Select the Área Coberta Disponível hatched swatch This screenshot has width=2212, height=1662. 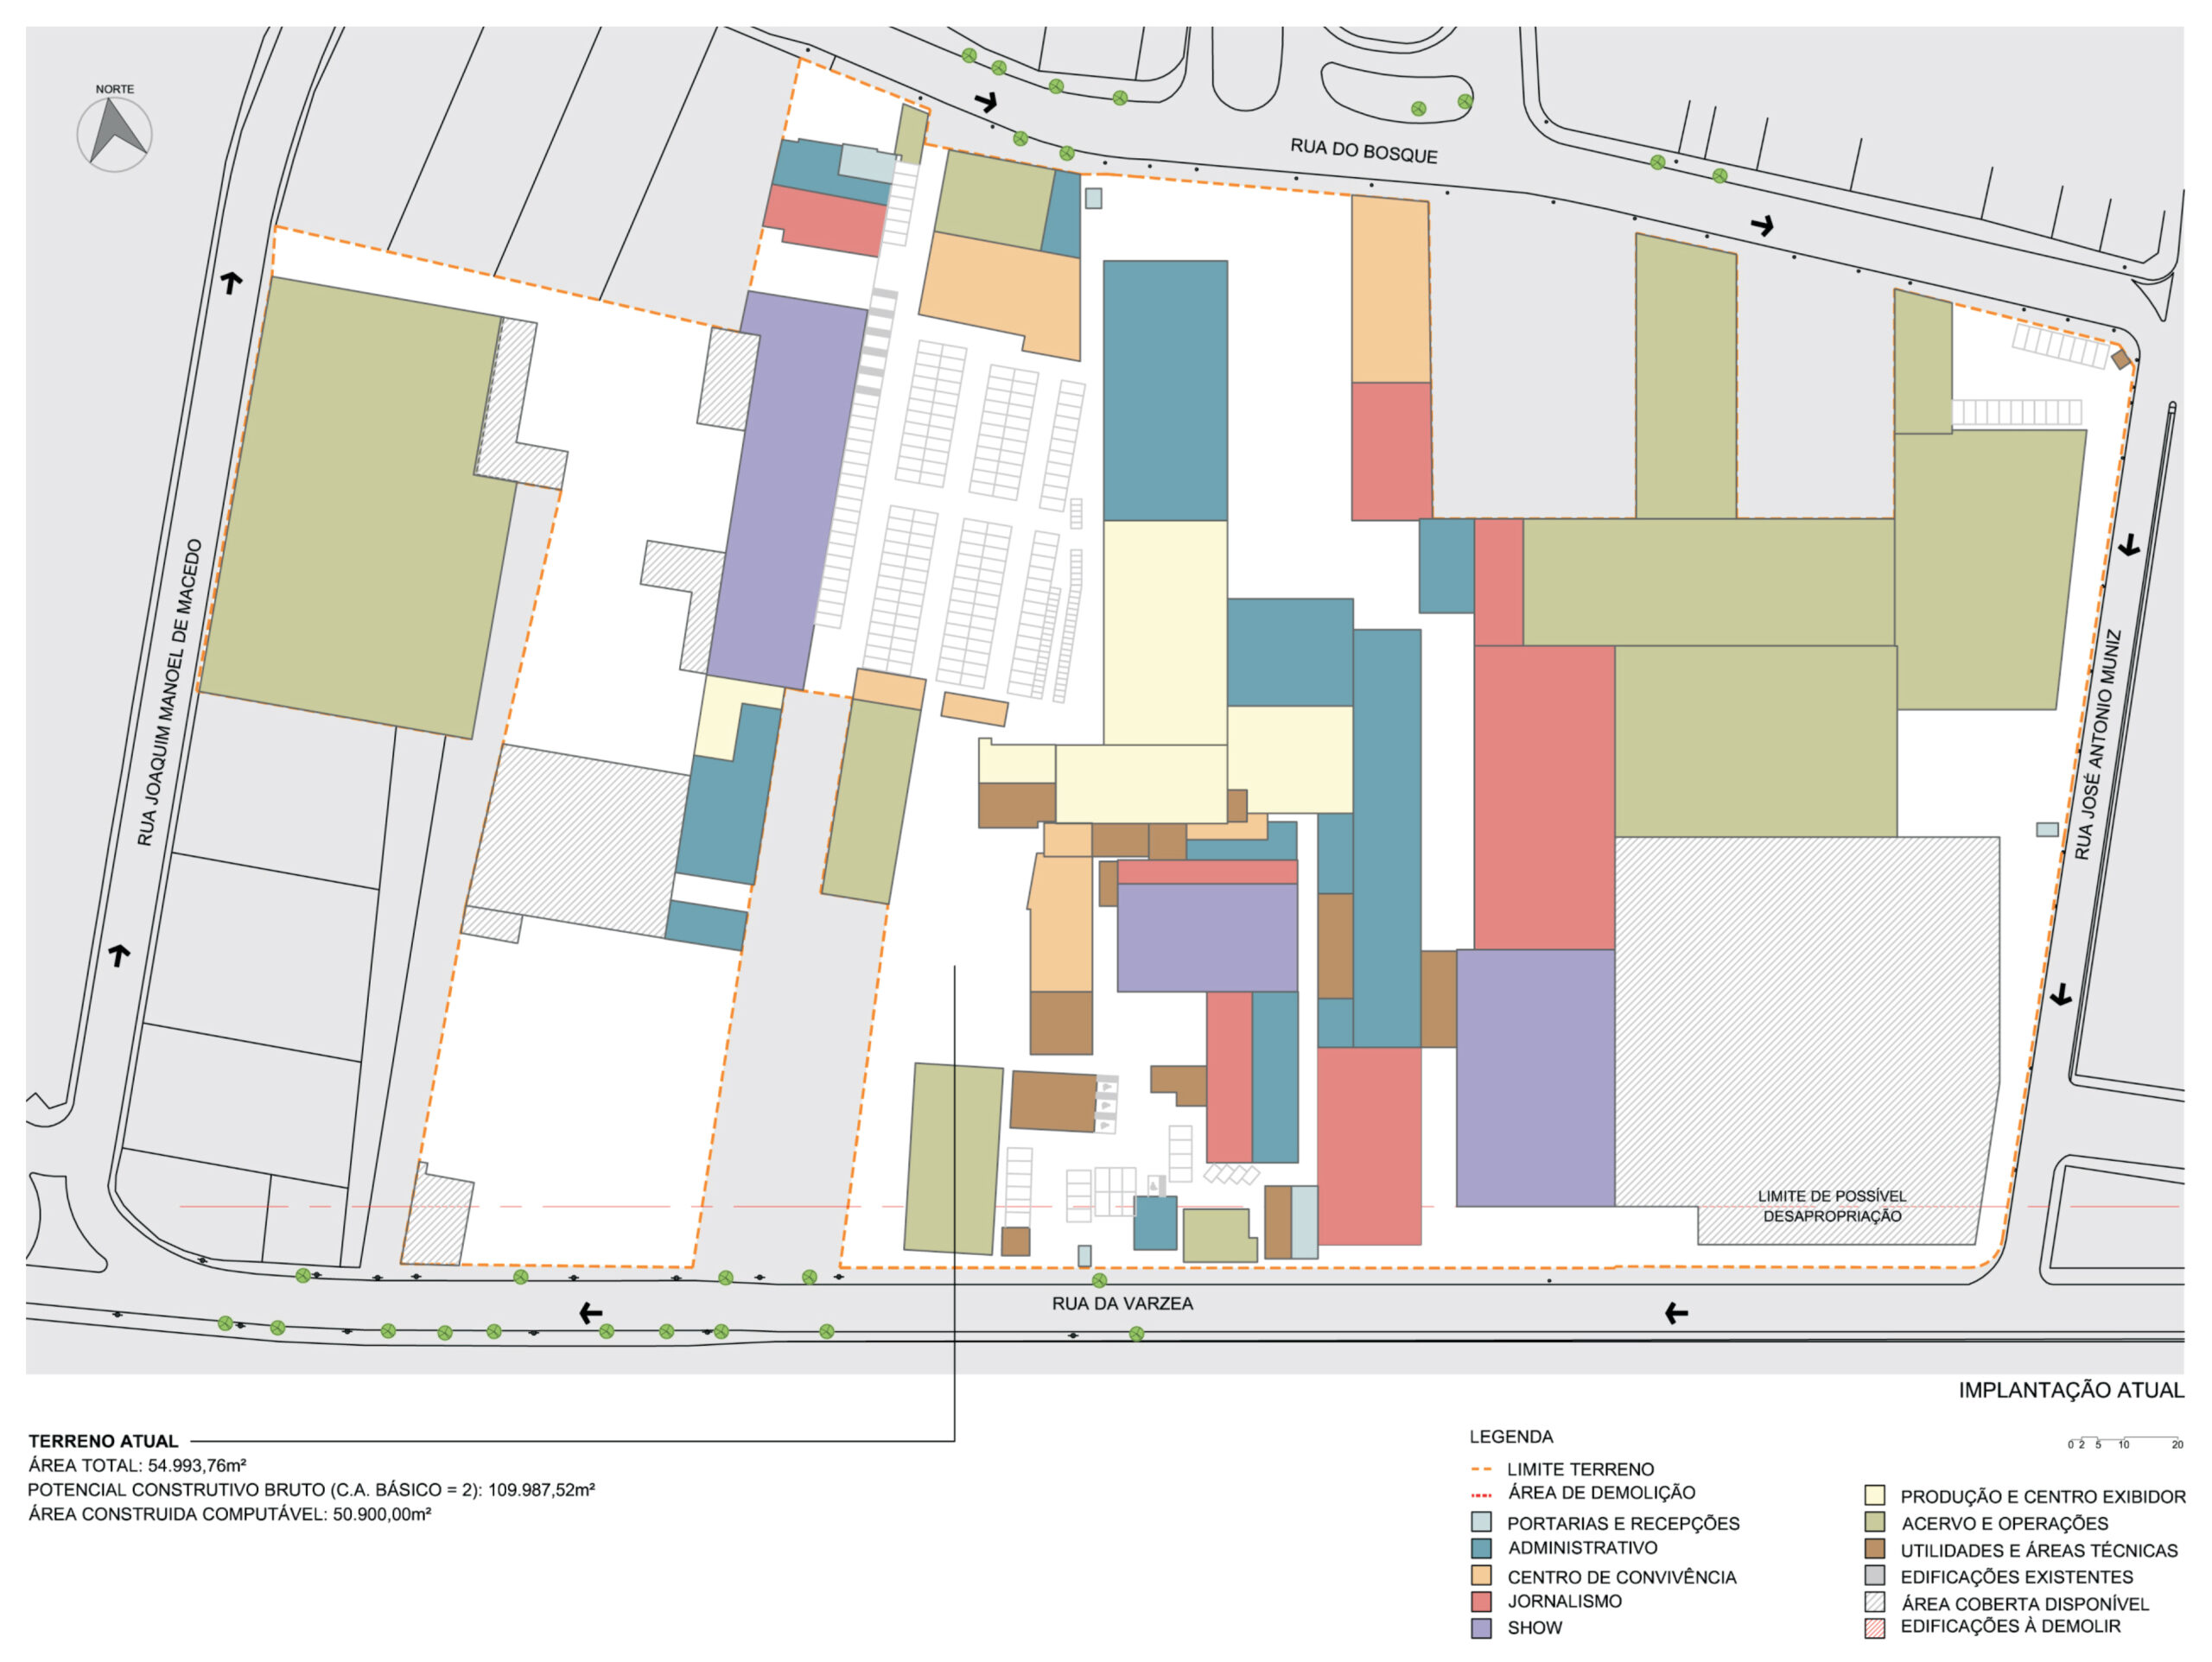pos(1875,1602)
